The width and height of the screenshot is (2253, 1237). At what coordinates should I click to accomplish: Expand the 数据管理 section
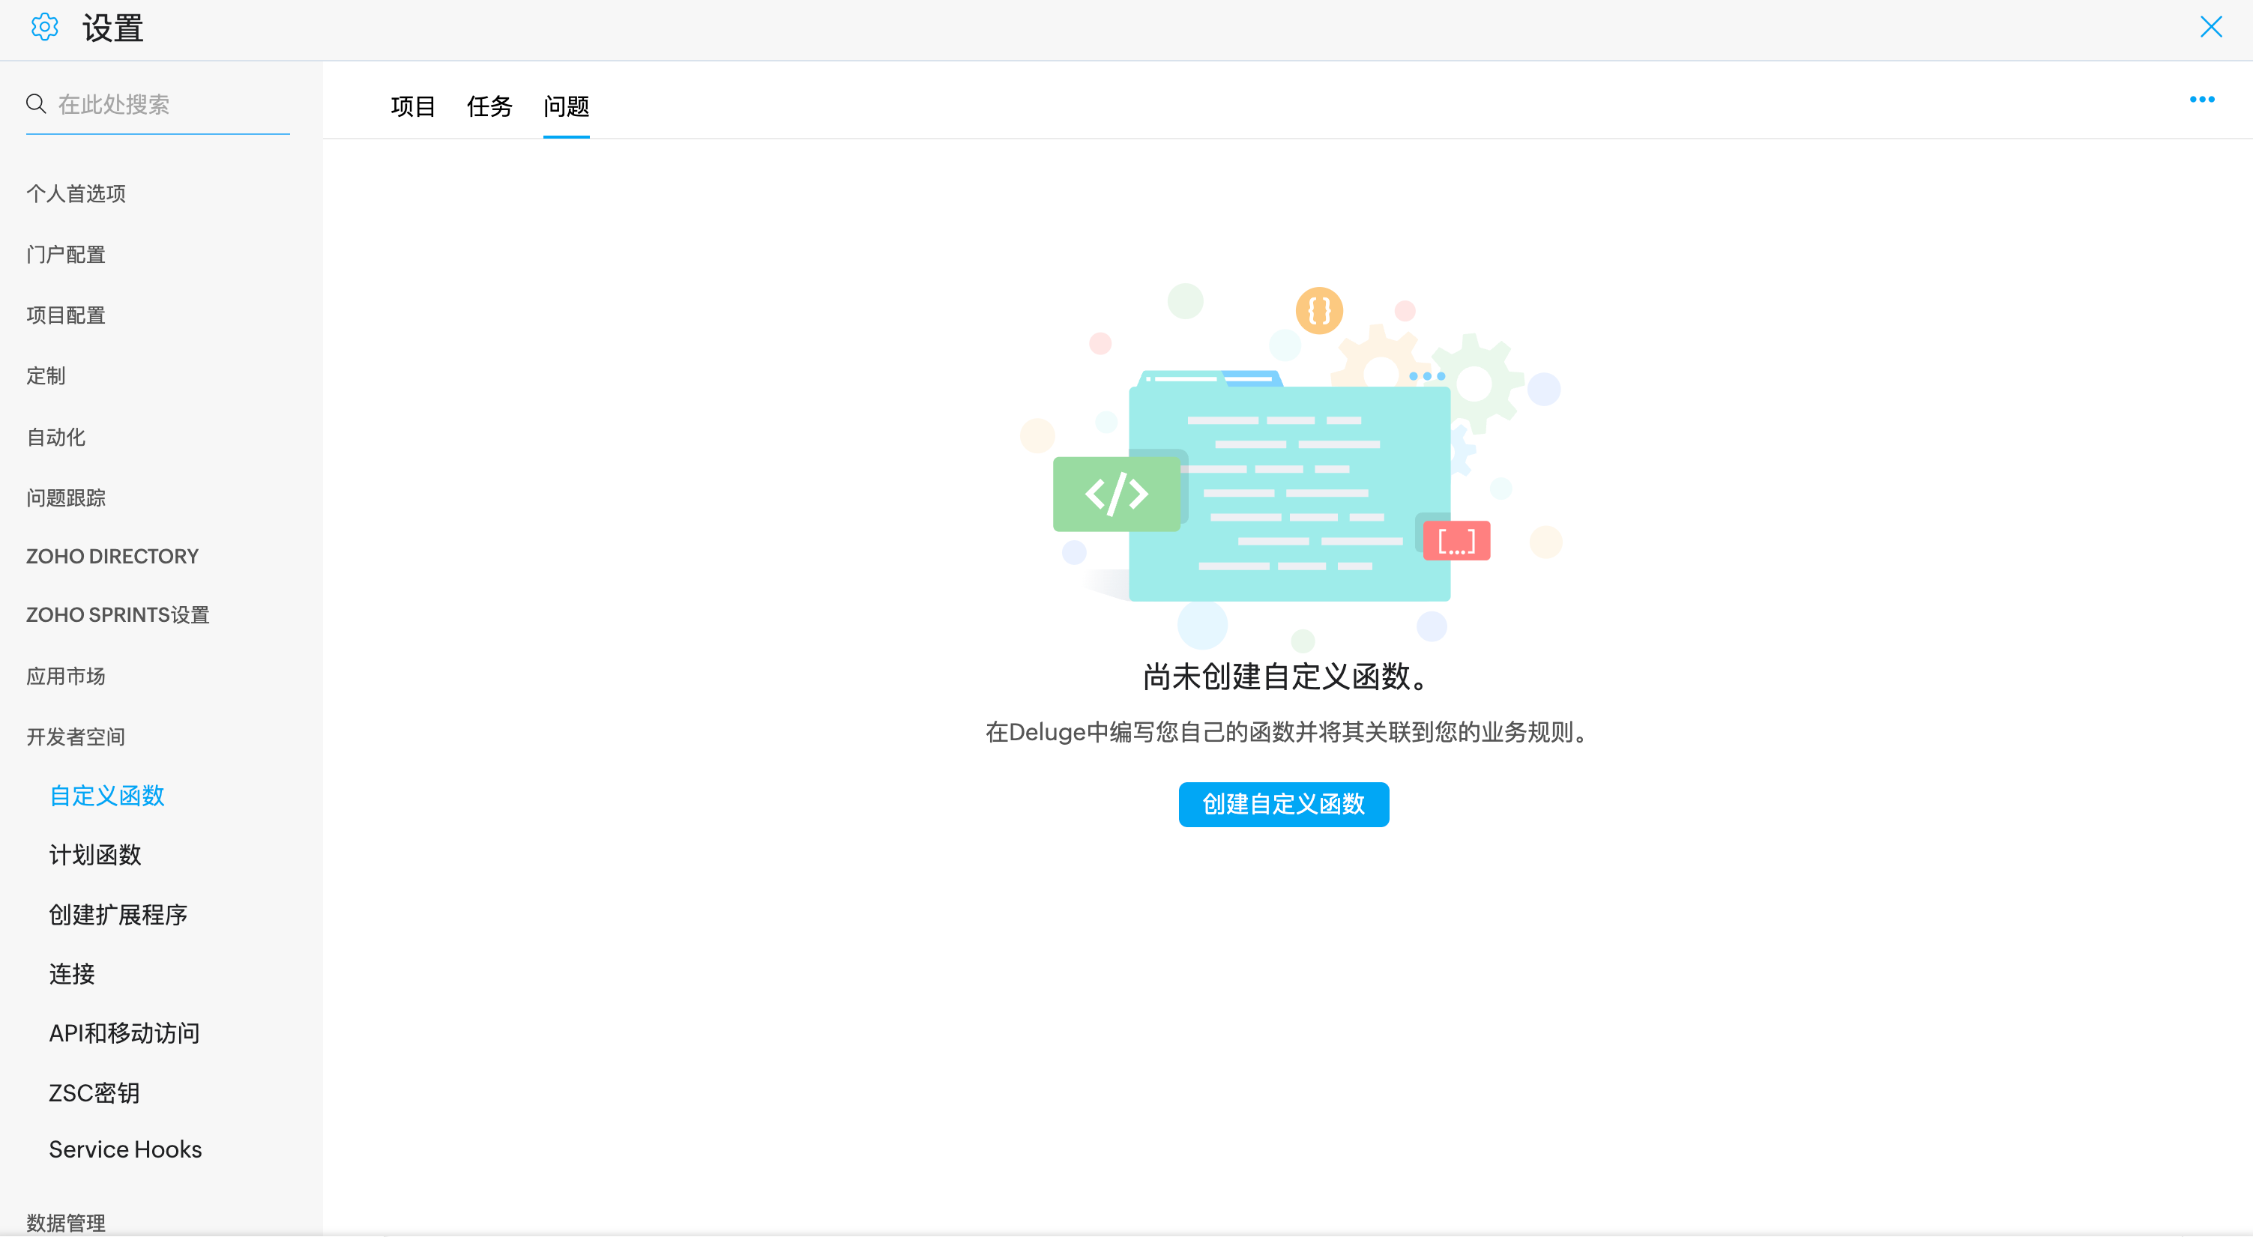point(66,1221)
